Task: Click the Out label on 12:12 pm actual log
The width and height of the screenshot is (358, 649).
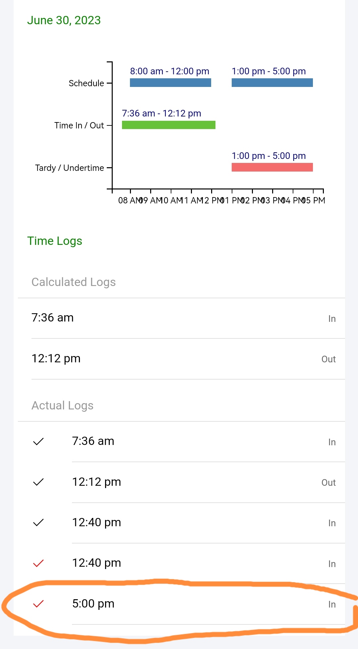Action: [x=328, y=483]
